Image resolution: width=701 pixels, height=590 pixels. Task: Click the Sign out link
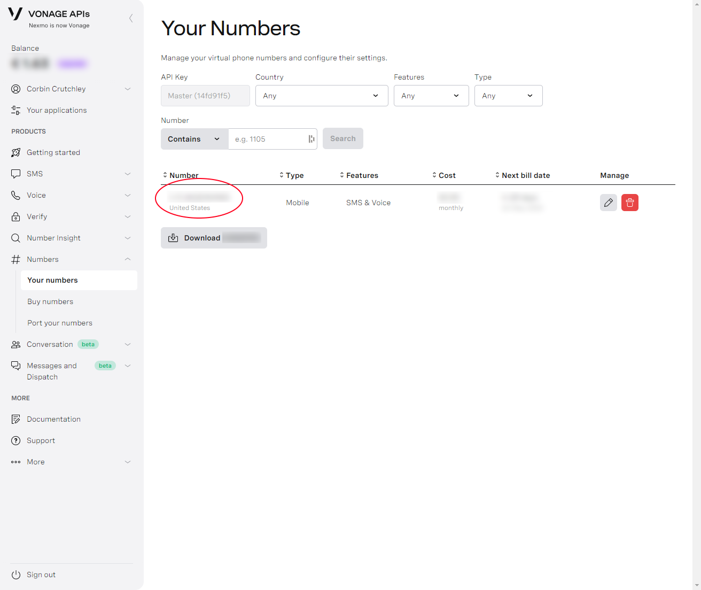pos(41,575)
